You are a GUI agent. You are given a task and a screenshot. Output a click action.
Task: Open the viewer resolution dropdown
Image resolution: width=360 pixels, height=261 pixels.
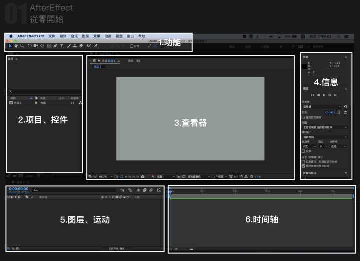click(166, 177)
